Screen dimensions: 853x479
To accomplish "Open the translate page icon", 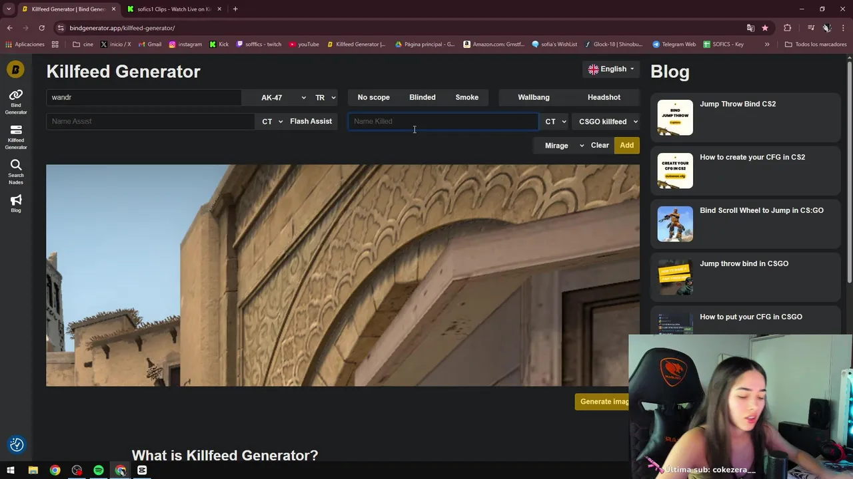I will pyautogui.click(x=750, y=28).
